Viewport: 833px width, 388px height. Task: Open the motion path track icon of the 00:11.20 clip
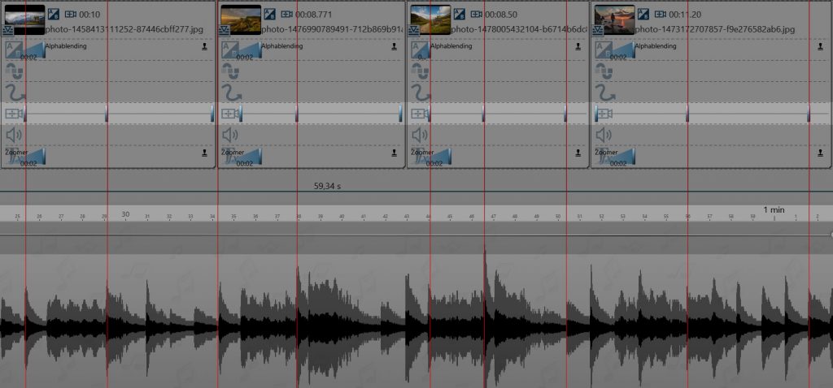[605, 93]
